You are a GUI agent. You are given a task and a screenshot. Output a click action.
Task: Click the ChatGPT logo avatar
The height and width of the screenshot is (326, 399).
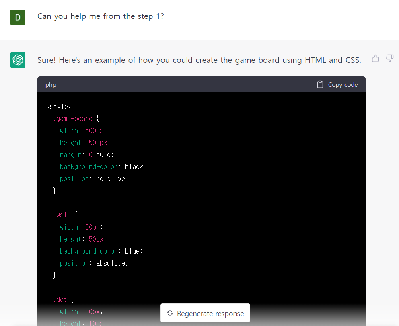tap(18, 60)
